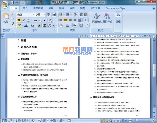Undo last action in quick access toolbar
The image size is (157, 123).
[17, 2]
